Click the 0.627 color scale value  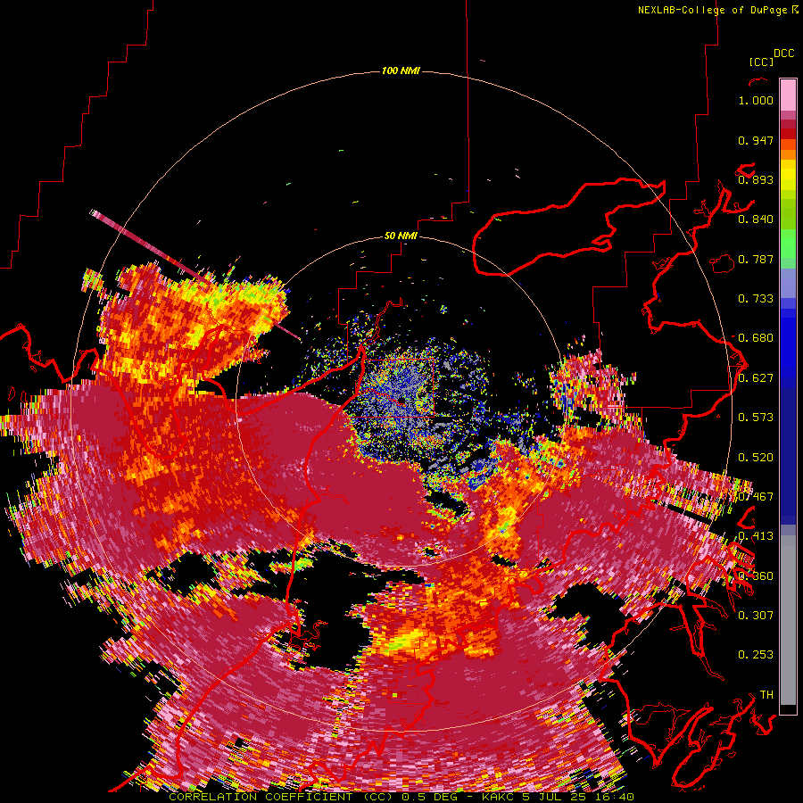(756, 378)
